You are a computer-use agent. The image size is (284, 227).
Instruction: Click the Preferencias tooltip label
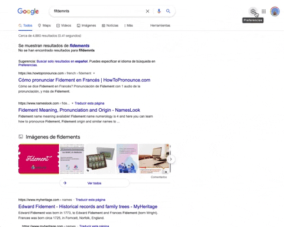(x=253, y=20)
